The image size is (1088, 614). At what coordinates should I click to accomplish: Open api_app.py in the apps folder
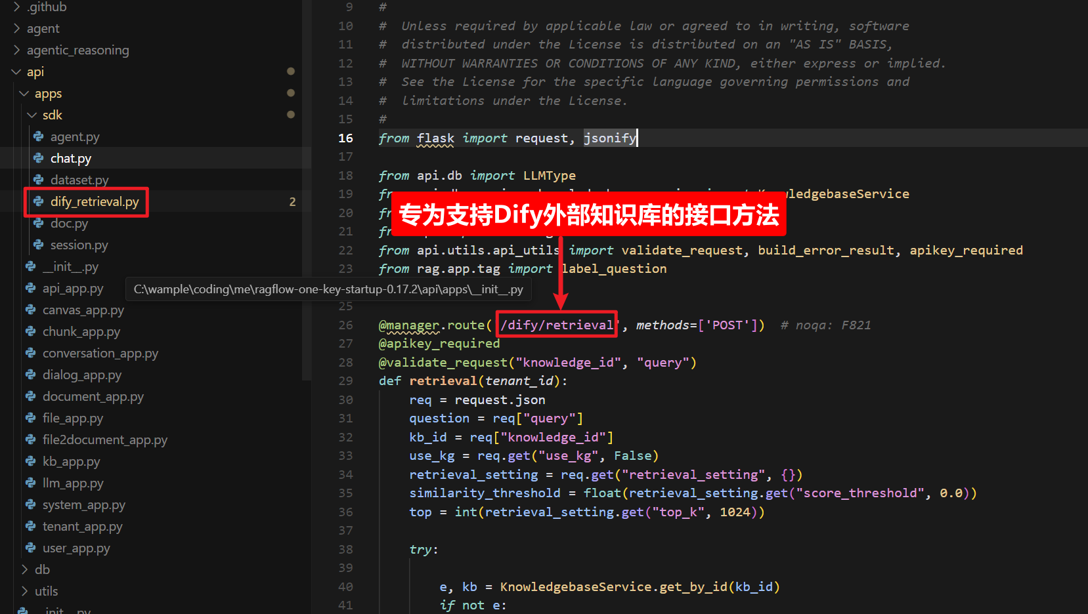pos(73,288)
